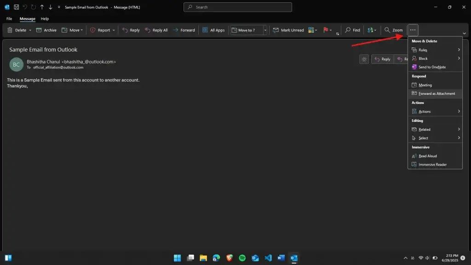Delete the email with the trash icon
The height and width of the screenshot is (265, 471).
coord(10,30)
